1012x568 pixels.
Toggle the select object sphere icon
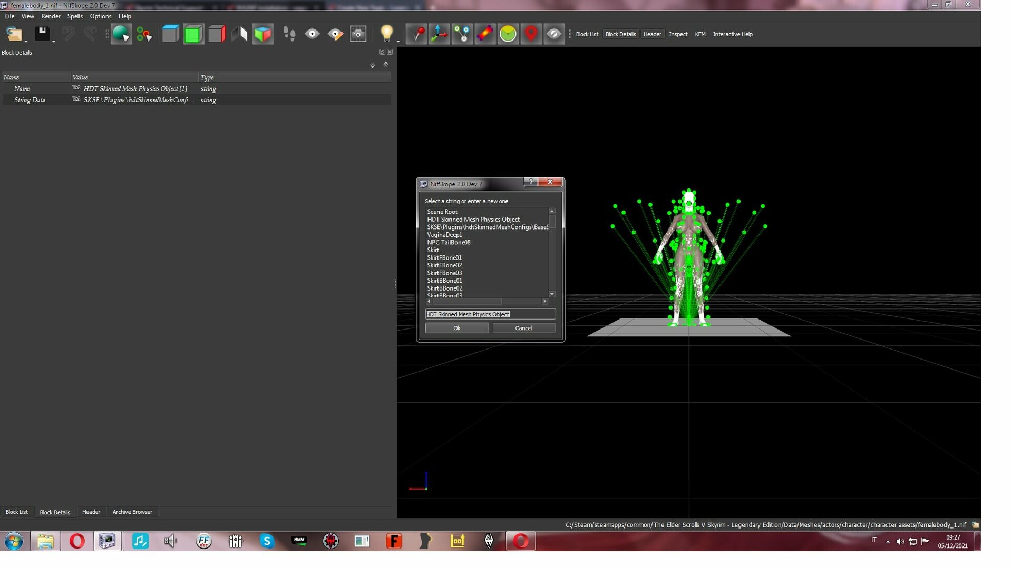pyautogui.click(x=121, y=34)
